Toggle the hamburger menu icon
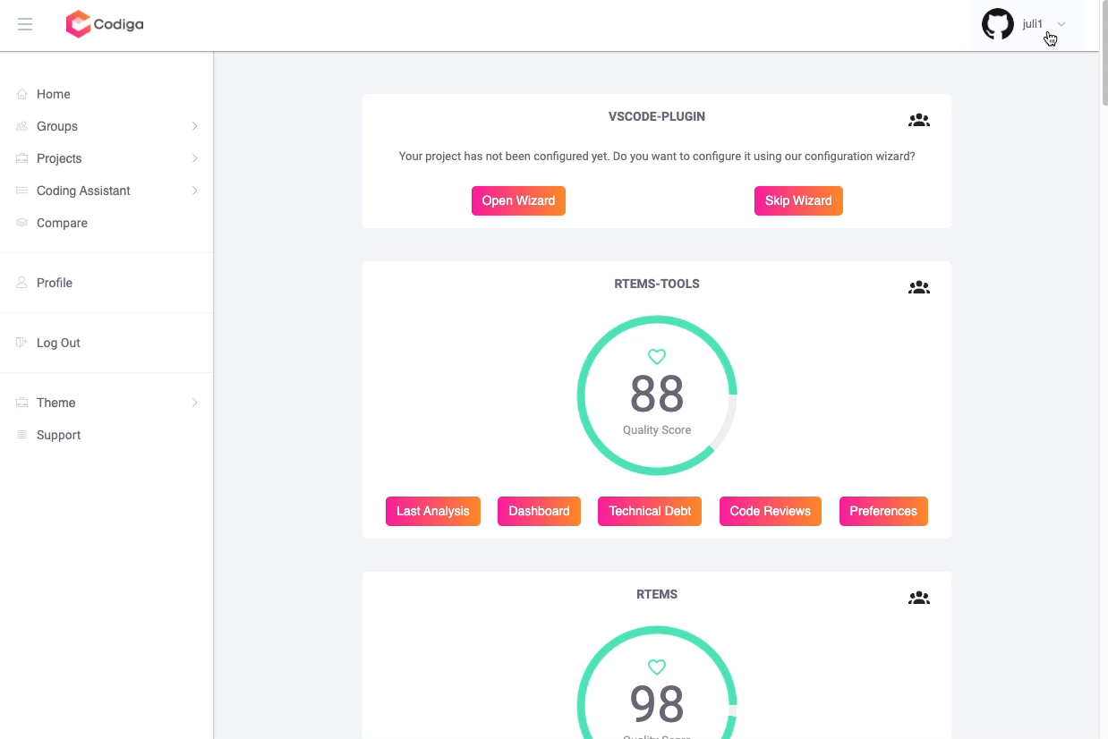Viewport: 1108px width, 739px height. point(25,24)
